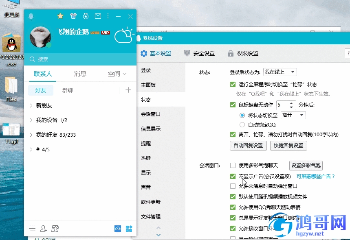
Task: Open the 基本设置 tab
Action: 156,53
